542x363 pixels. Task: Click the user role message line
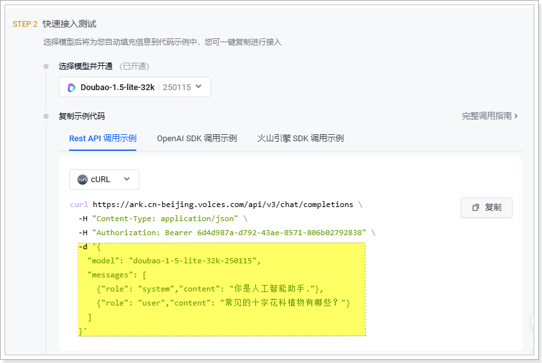[x=223, y=303]
